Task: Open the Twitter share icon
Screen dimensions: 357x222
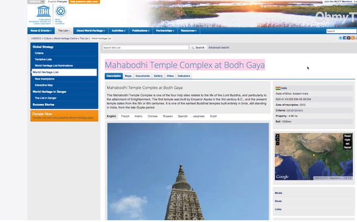Action: pos(340,38)
